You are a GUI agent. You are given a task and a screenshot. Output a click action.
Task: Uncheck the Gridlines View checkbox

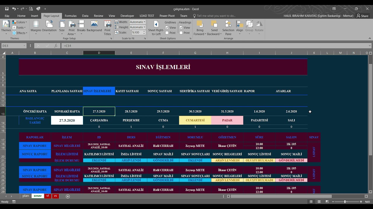[x=167, y=28]
